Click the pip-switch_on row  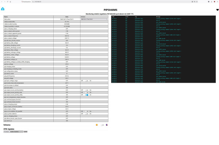[x=56, y=121]
